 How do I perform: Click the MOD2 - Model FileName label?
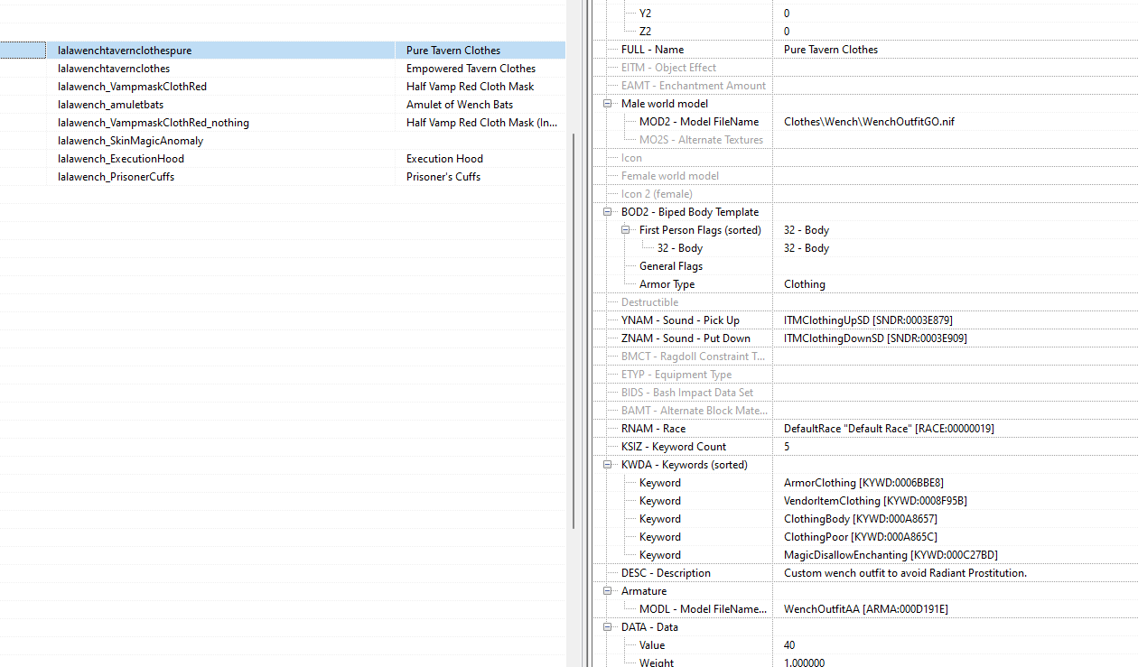pos(699,122)
